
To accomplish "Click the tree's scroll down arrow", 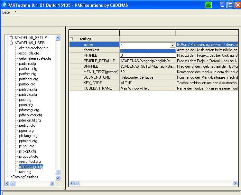I will click(58, 178).
